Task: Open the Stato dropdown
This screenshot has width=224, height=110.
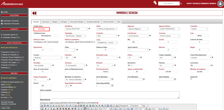Action: (x=107, y=29)
